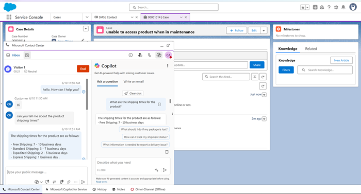Open the CA agent presence avatar
The image size is (361, 194).
coord(169,55)
